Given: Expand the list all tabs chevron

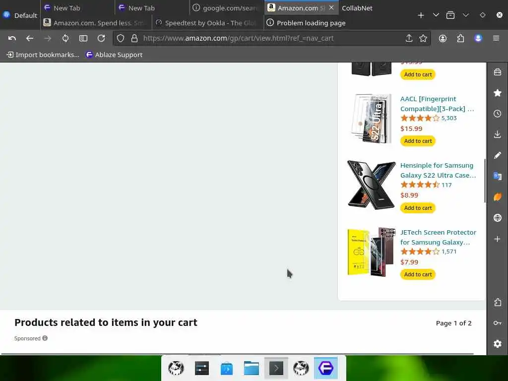Looking at the screenshot, I should click(x=436, y=15).
